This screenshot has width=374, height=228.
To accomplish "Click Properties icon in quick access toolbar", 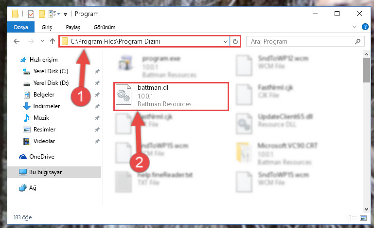I will point(31,14).
